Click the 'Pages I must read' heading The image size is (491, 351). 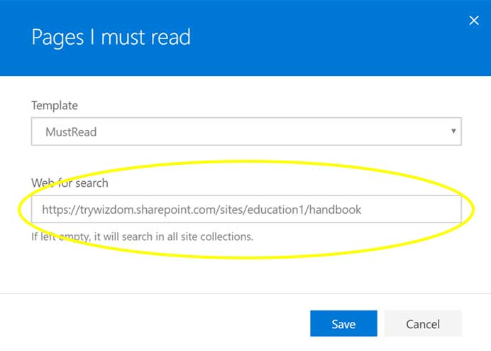(111, 38)
